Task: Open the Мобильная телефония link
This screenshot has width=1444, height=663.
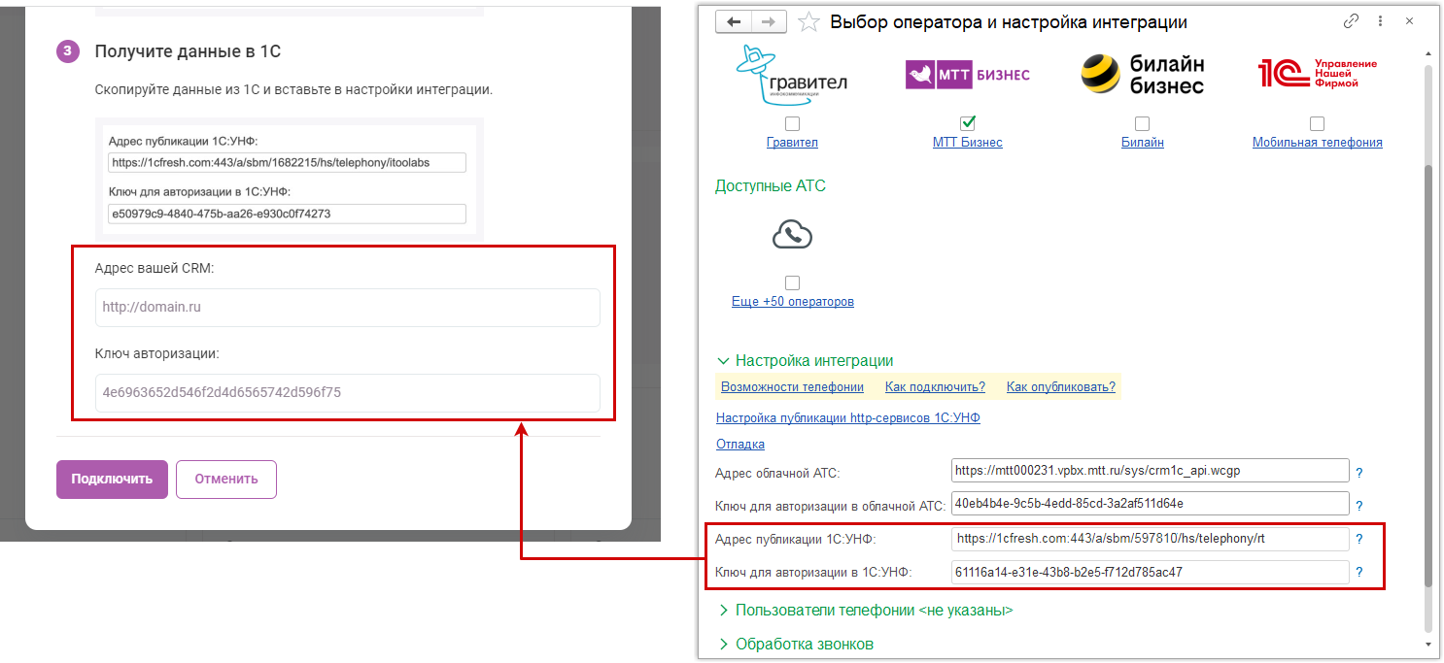Action: [x=1317, y=143]
